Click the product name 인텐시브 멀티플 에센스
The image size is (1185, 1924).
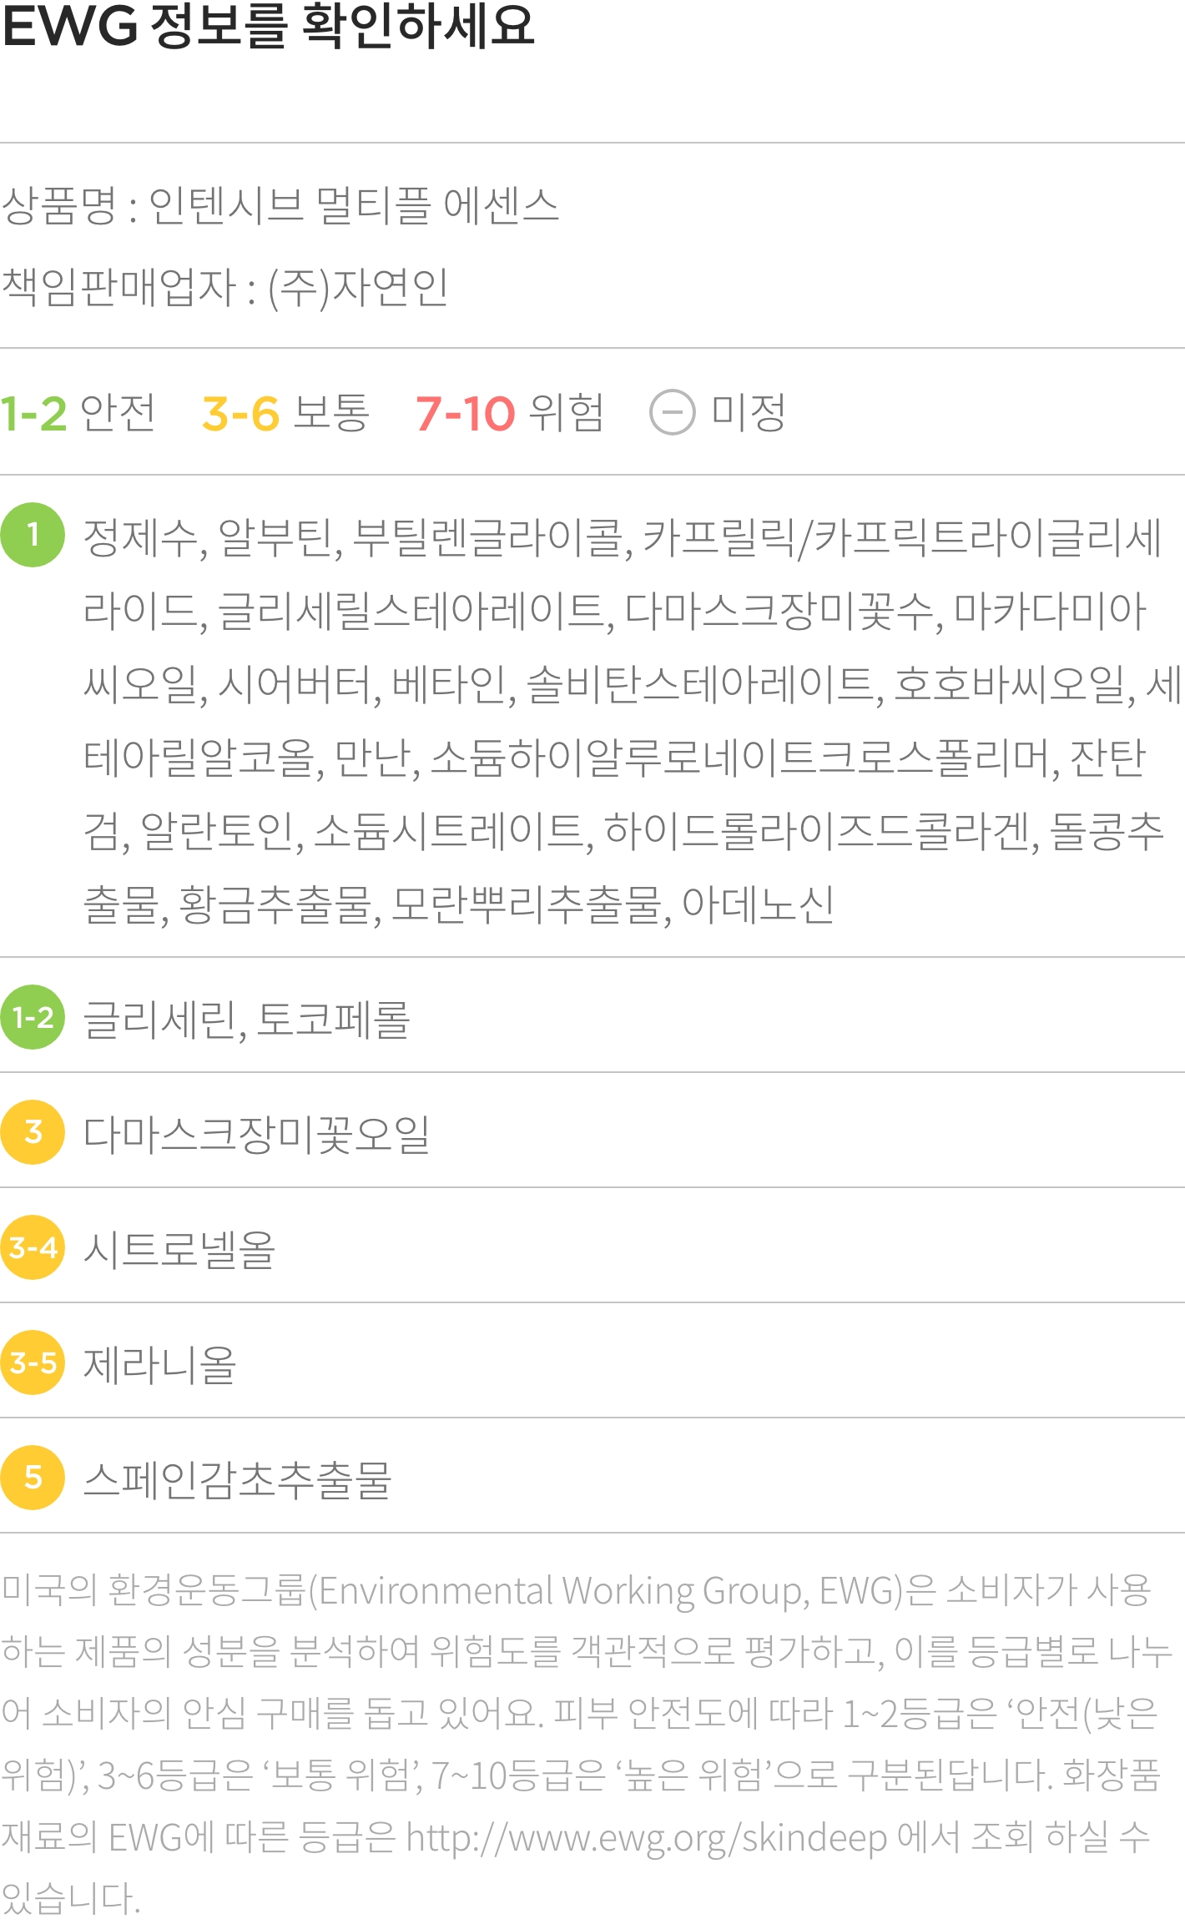[x=354, y=205]
